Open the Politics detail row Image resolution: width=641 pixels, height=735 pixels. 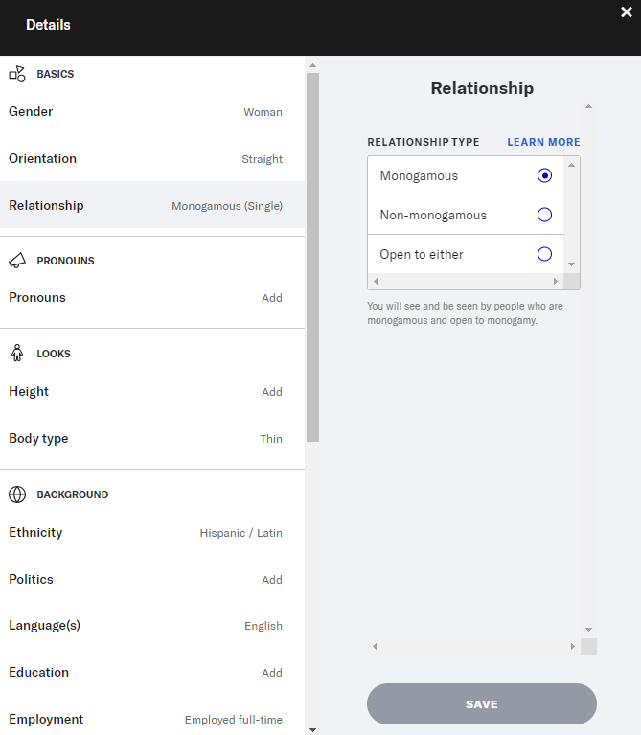152,580
